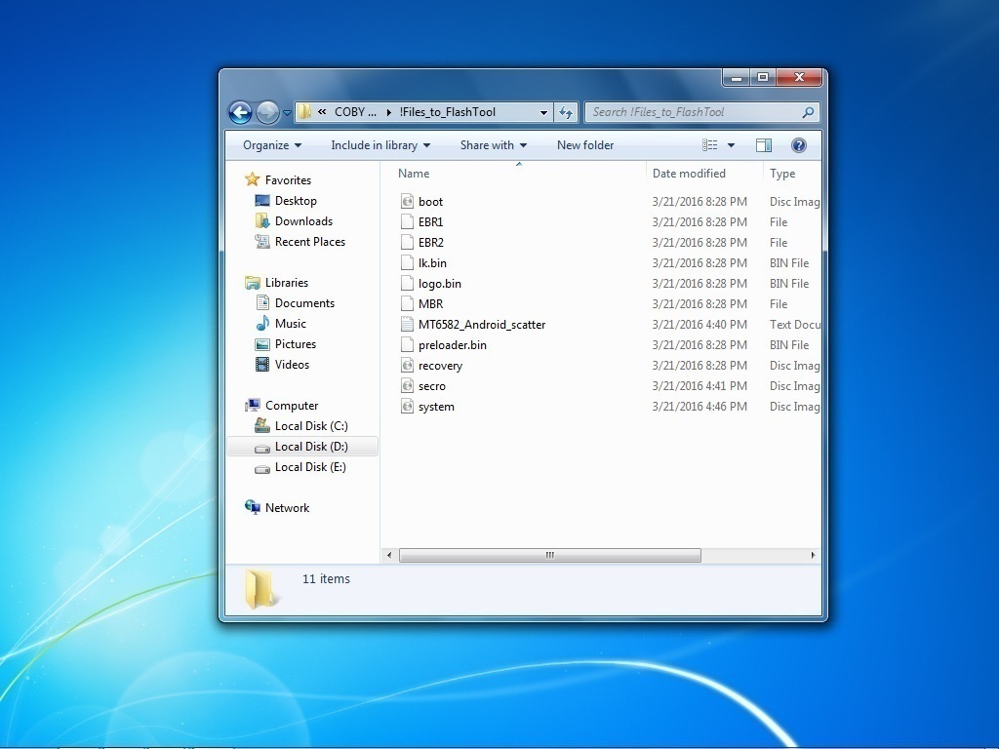Open the Organize menu
The height and width of the screenshot is (749, 999).
click(272, 145)
